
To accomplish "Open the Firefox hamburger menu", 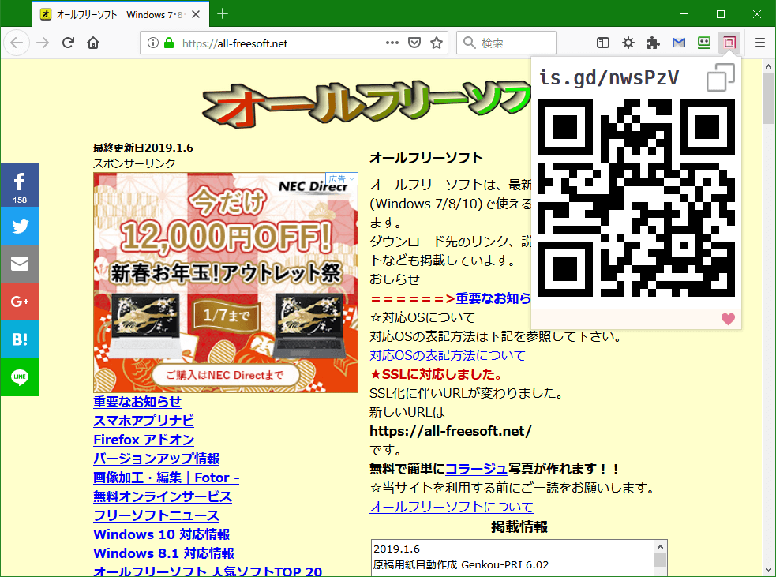I will coord(760,43).
